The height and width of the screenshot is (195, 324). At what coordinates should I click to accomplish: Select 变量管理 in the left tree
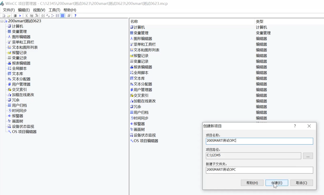coord(19,32)
